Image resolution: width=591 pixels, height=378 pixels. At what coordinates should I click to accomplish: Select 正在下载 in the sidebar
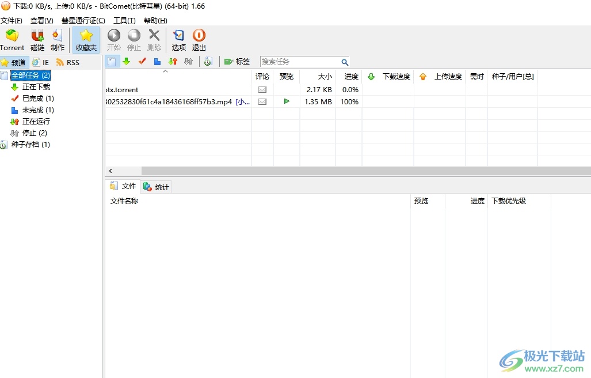36,87
